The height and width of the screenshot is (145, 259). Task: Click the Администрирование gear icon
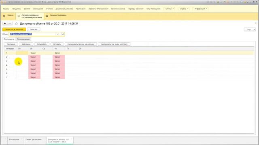click(47, 16)
